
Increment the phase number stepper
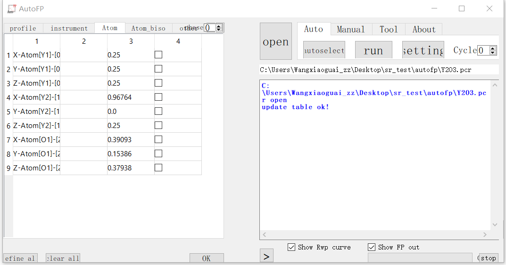point(219,26)
